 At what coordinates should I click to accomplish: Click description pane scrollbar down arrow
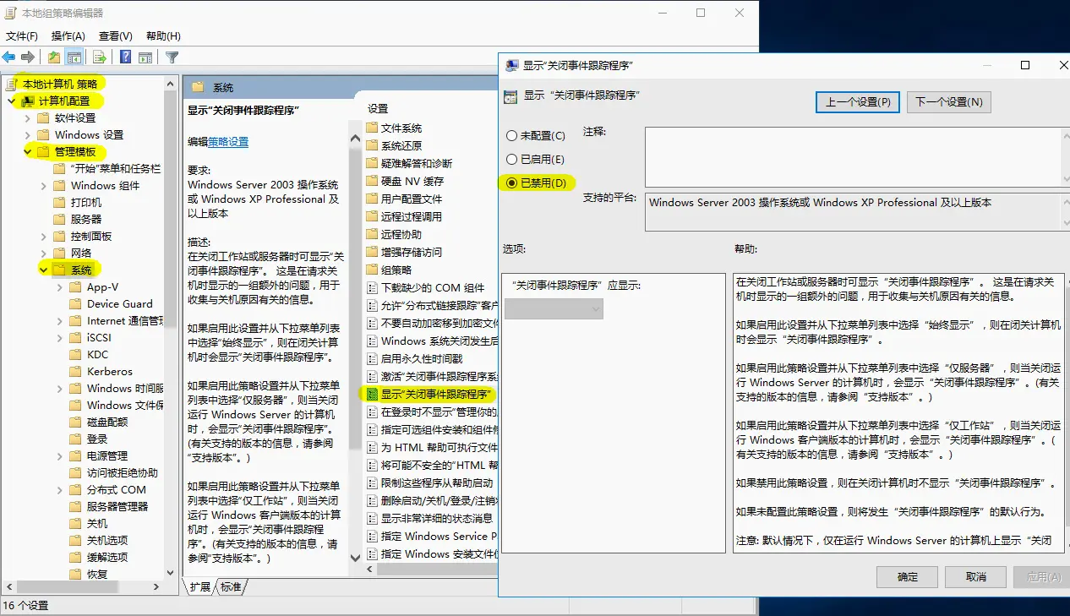[356, 557]
